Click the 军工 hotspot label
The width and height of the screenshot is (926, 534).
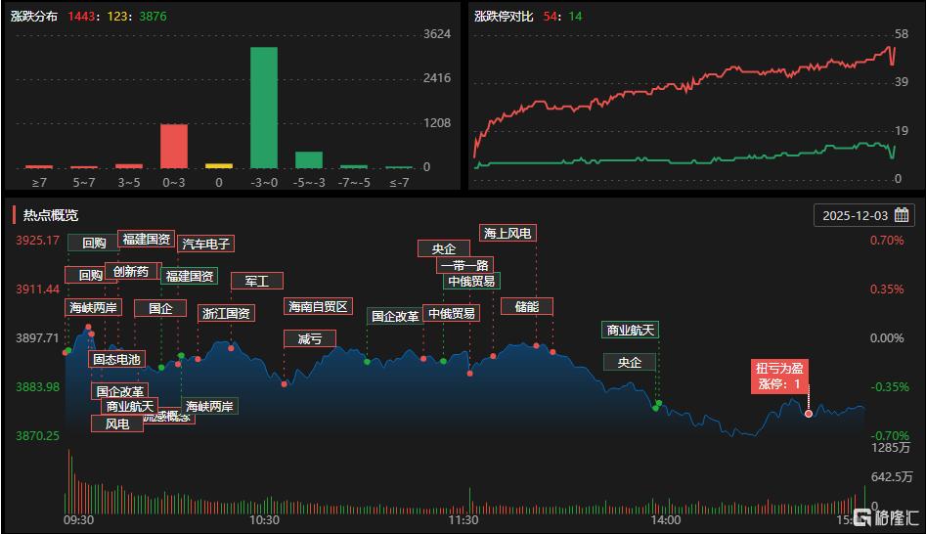[256, 281]
